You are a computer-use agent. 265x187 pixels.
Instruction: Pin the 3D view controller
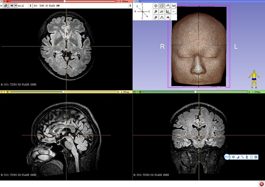pyautogui.click(x=134, y=1)
